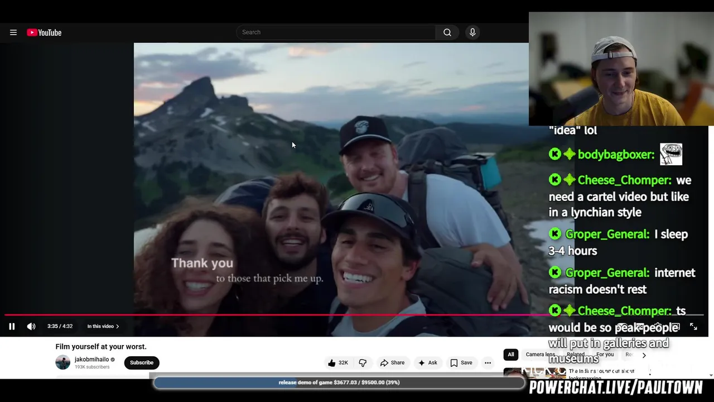The image size is (714, 402).
Task: Select the For you filter chip
Action: (x=605, y=355)
